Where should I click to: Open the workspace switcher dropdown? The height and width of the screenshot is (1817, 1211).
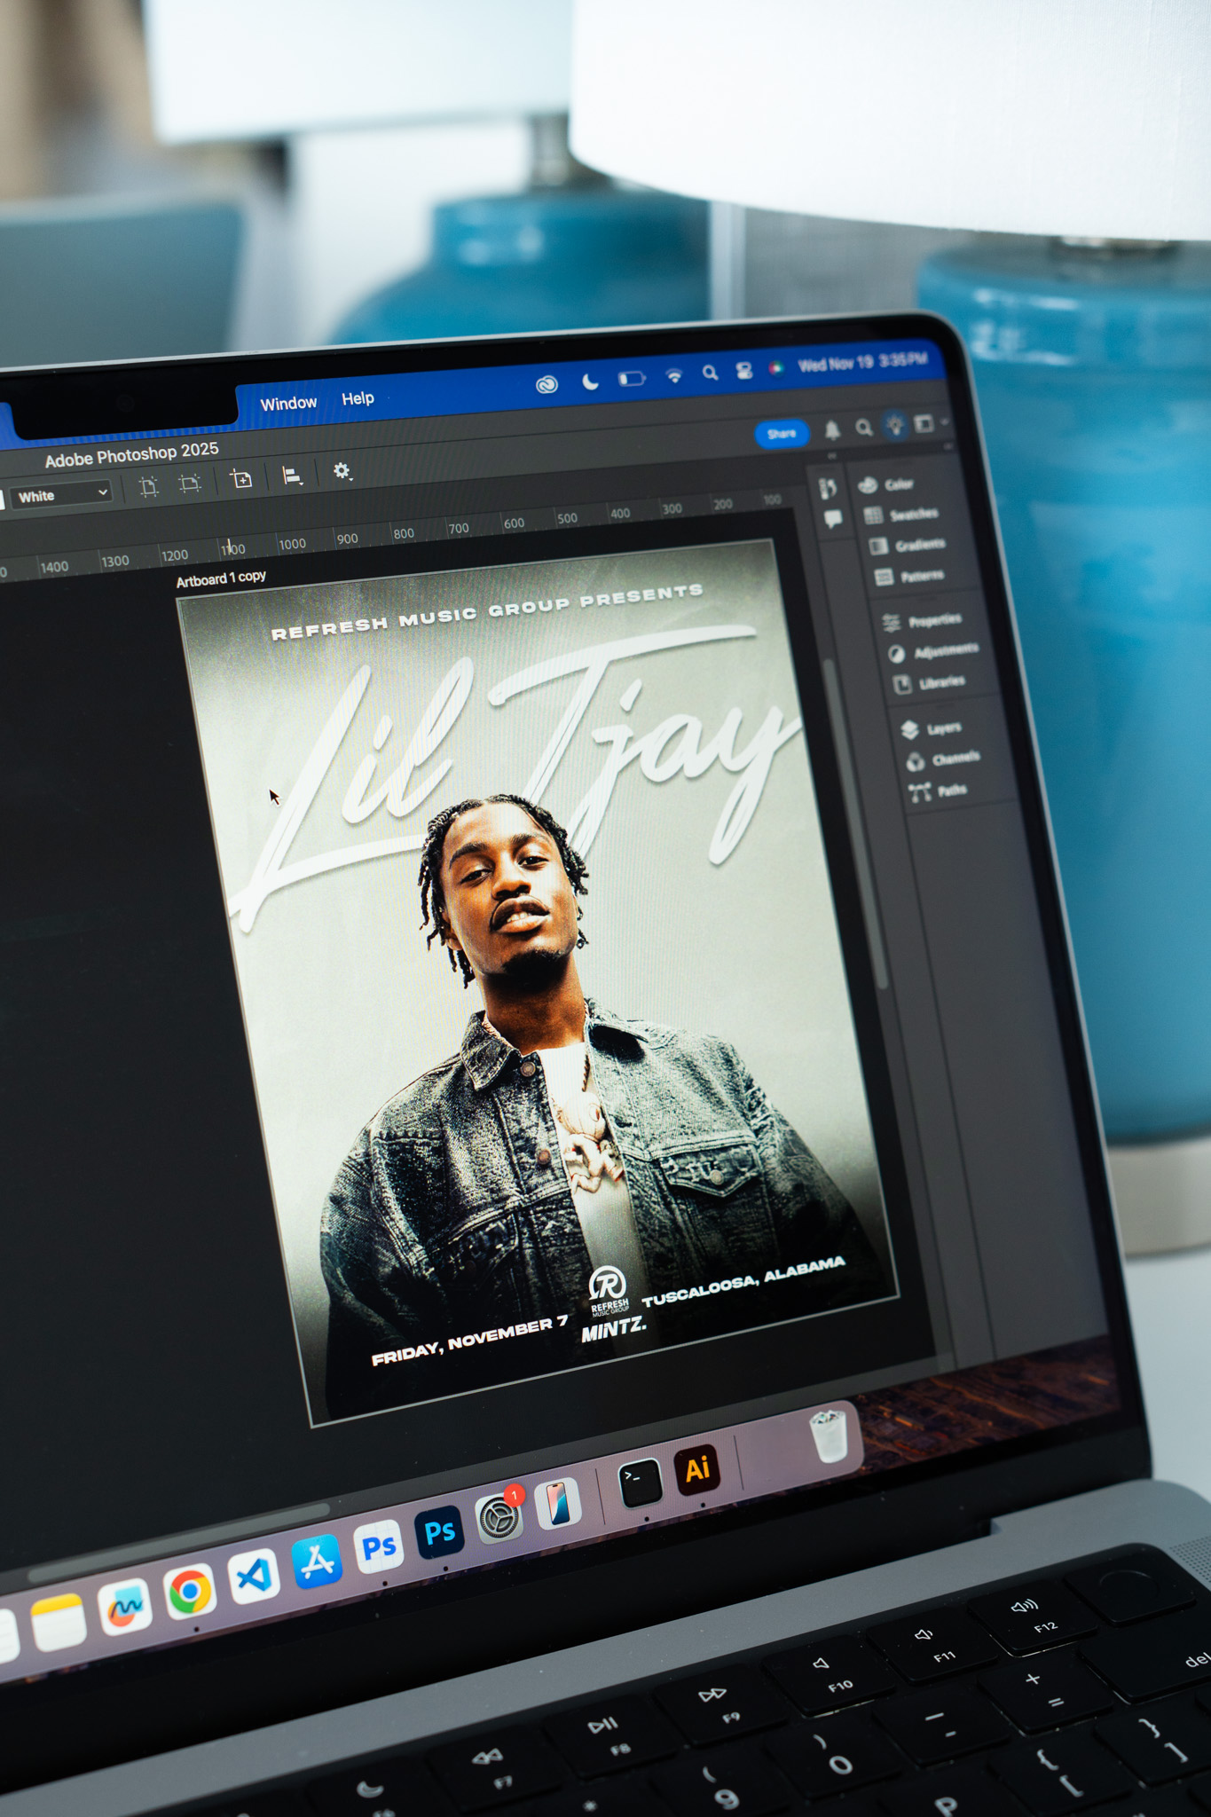927,424
